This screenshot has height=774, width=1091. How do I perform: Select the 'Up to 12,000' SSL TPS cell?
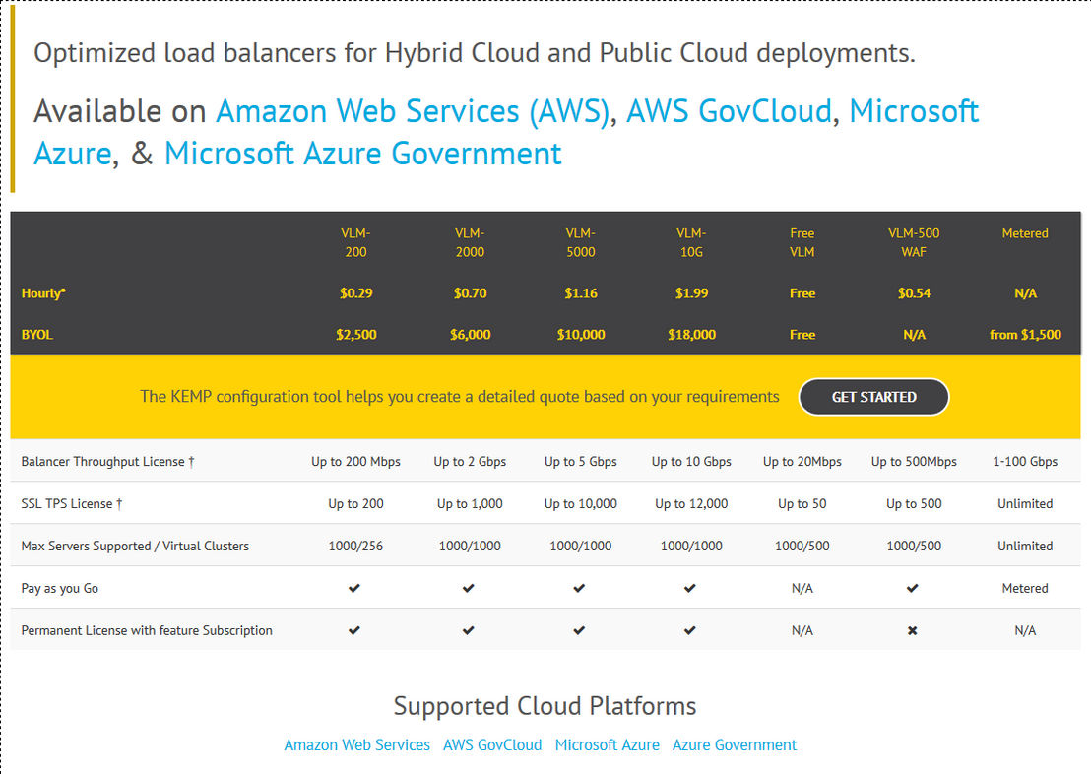pos(691,504)
